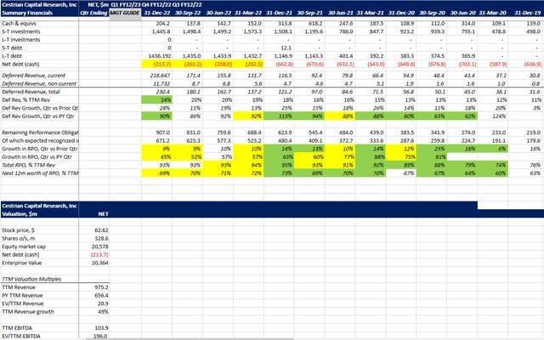Select the 31-Dec-19 column header
544x340 pixels.
coord(526,13)
